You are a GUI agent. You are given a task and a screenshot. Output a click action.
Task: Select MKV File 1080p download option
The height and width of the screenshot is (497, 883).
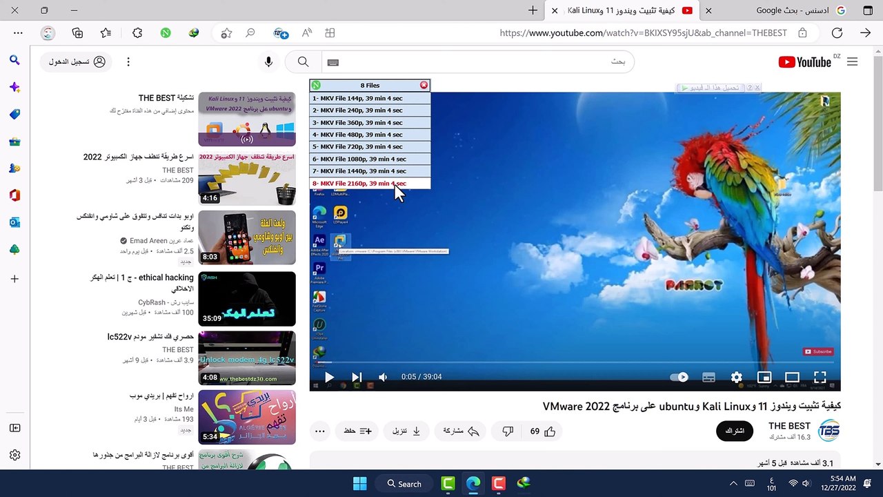click(x=370, y=159)
